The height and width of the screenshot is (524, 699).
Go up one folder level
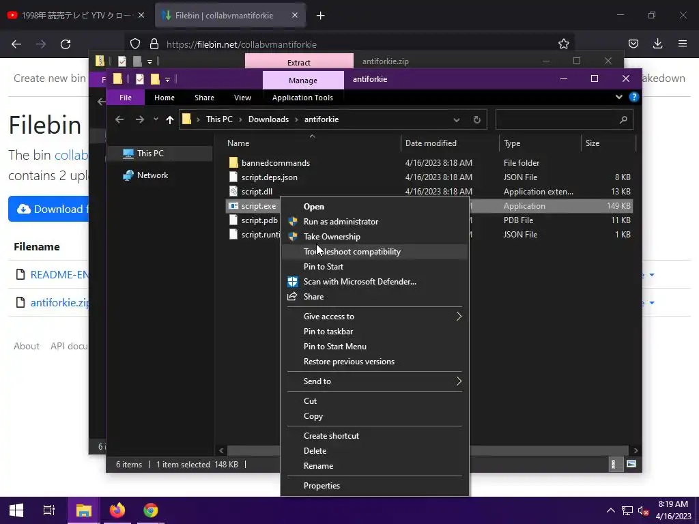tap(169, 119)
